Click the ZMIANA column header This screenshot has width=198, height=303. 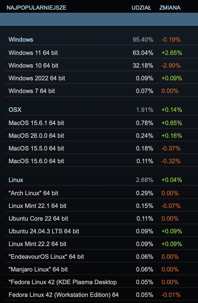[x=170, y=8]
